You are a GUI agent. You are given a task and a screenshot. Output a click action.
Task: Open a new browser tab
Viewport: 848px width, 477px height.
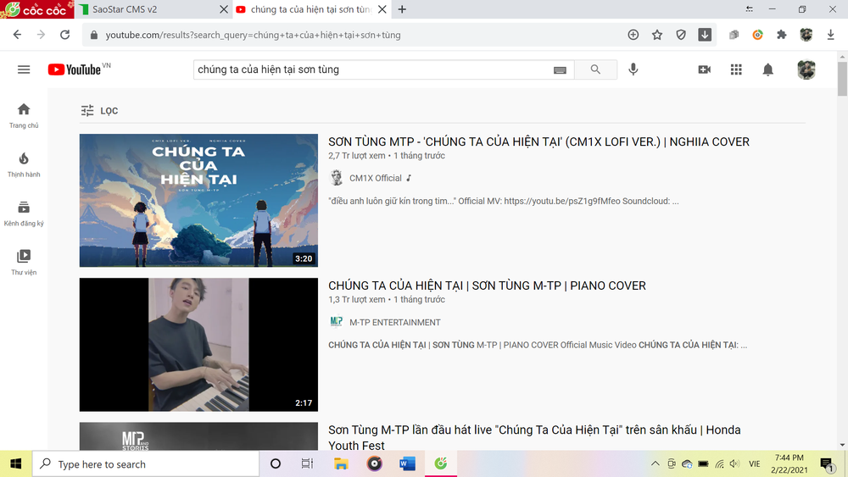pos(402,9)
